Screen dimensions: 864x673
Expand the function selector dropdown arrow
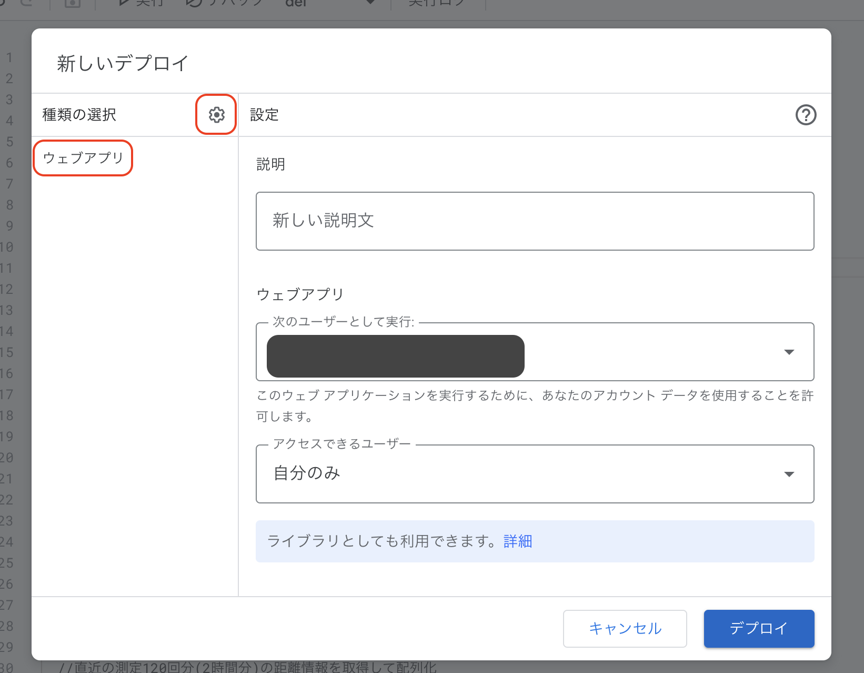[x=370, y=3]
